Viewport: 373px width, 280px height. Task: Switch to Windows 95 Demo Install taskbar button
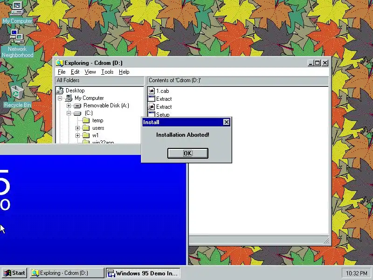pos(143,273)
